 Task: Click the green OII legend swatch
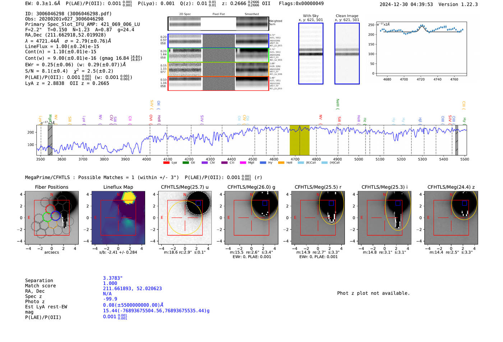pyautogui.click(x=185, y=163)
